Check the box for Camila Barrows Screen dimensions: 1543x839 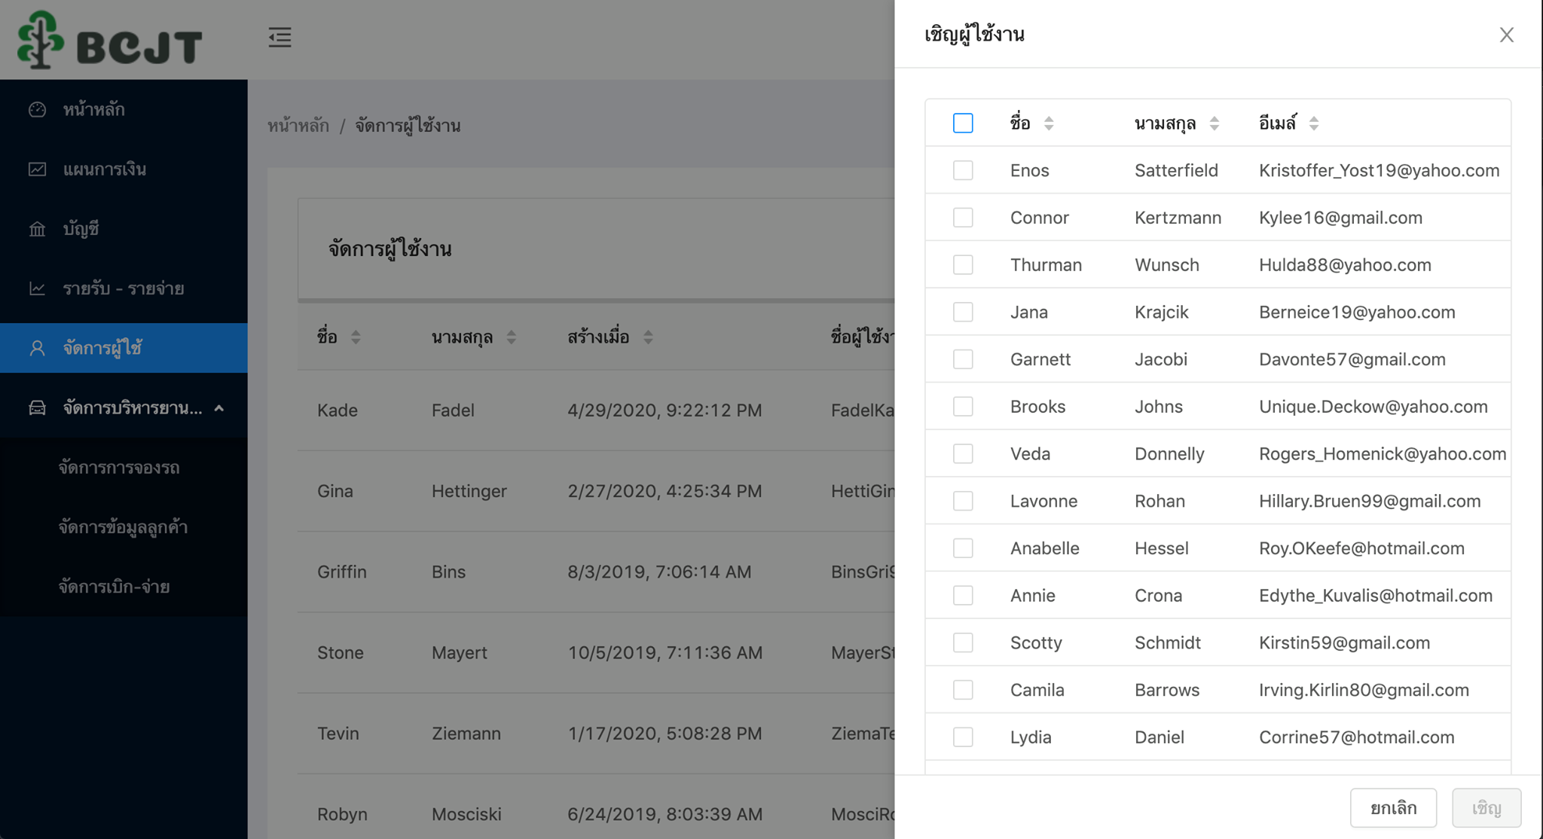tap(963, 690)
